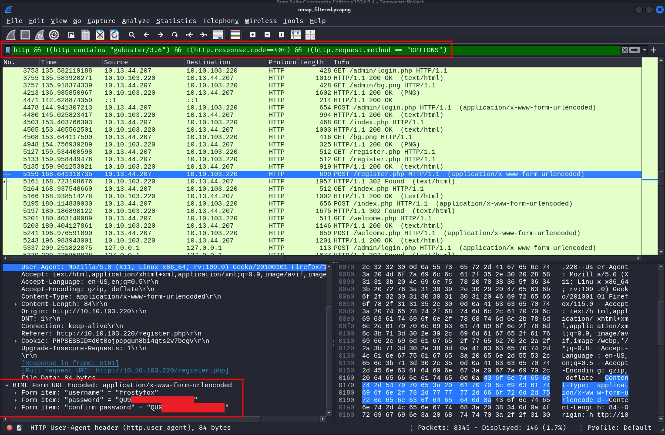The height and width of the screenshot is (435, 665).
Task: Follow the Response in frame 5161 link
Action: (70, 363)
